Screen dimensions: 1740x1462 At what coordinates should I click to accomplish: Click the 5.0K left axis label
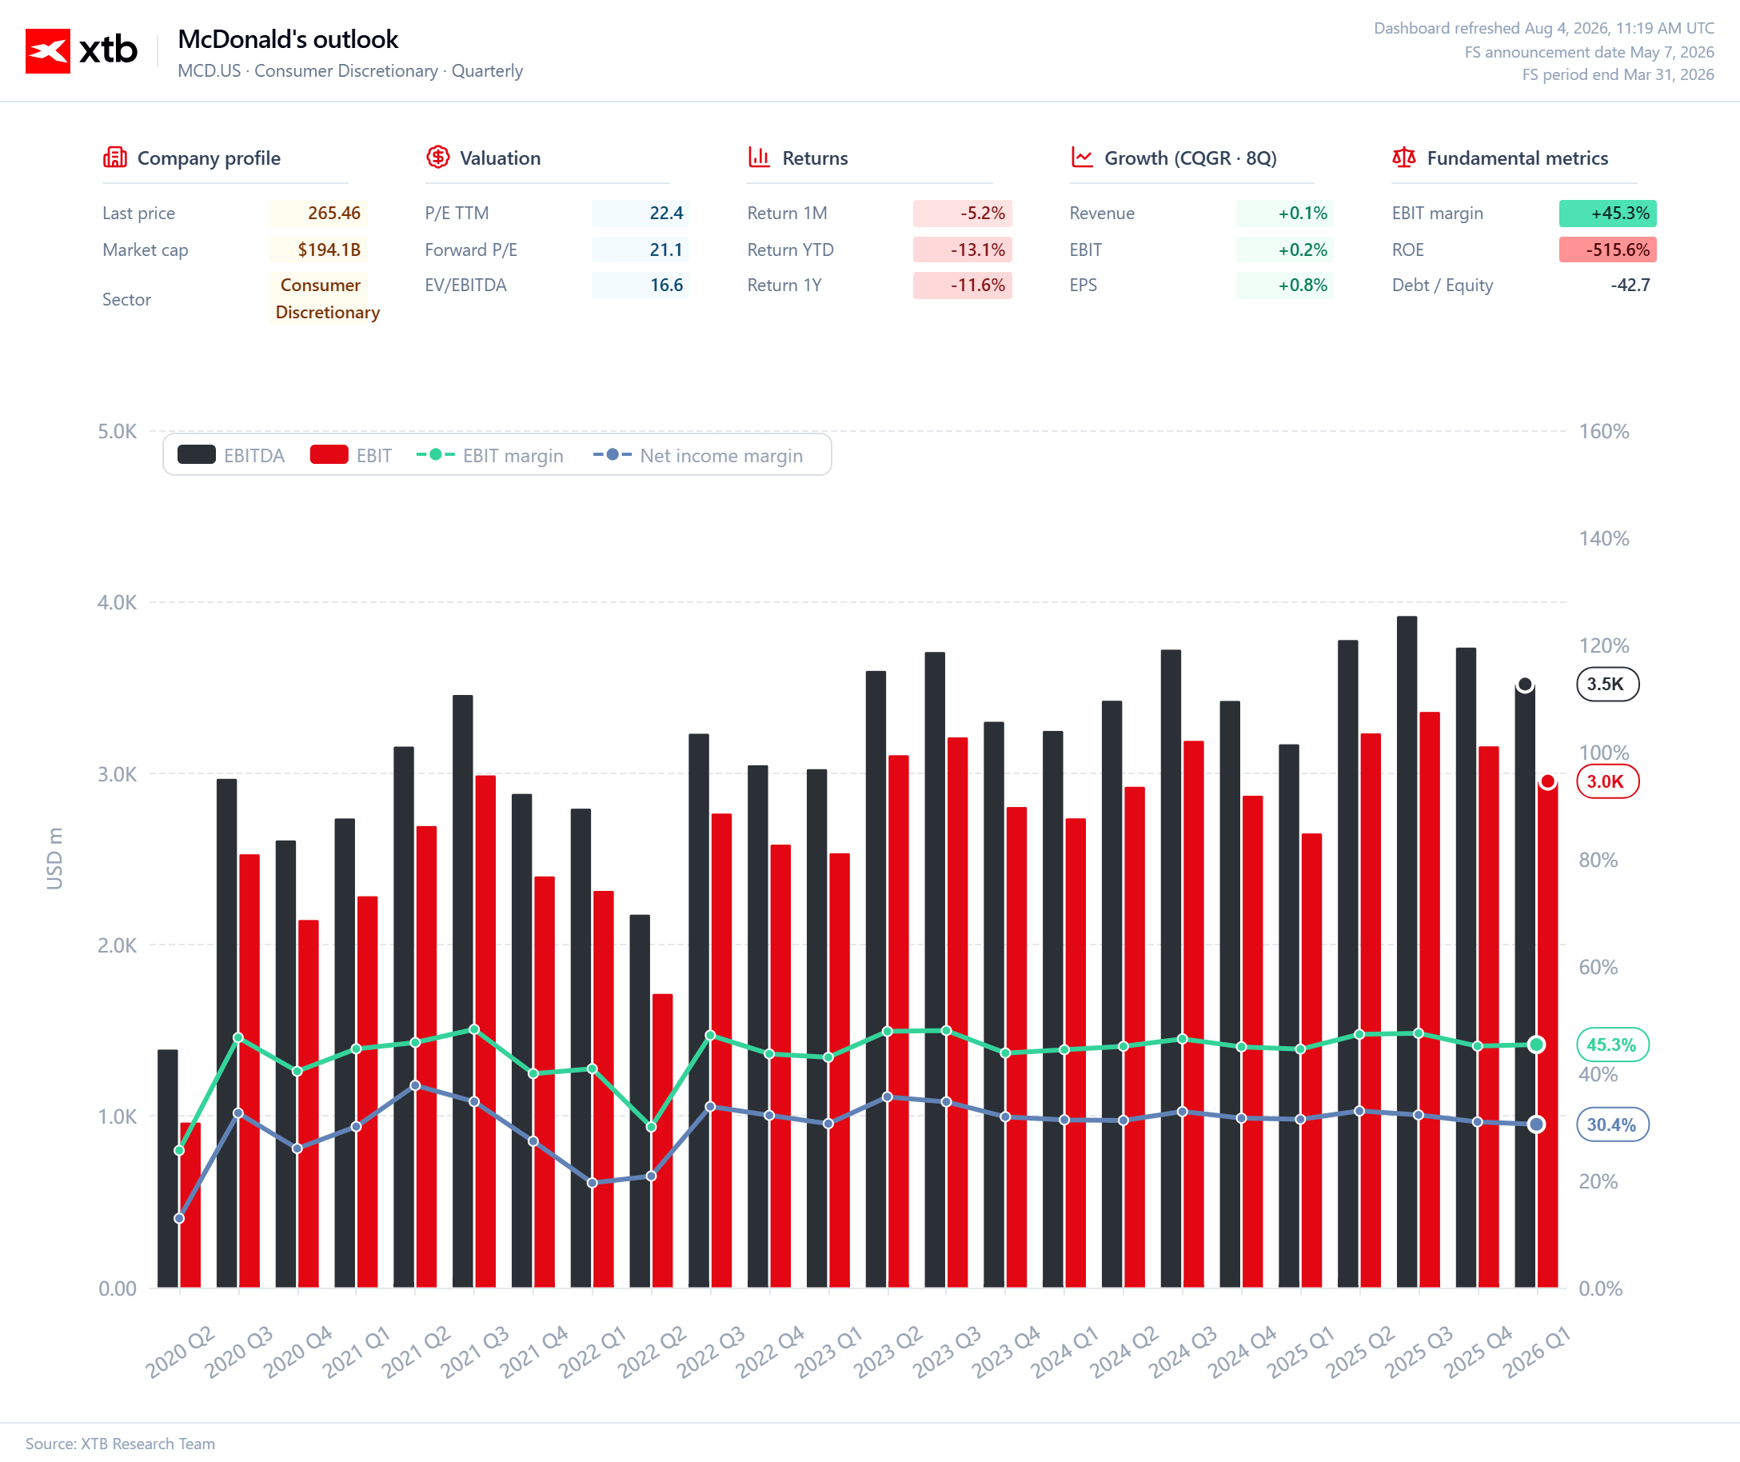[x=117, y=431]
